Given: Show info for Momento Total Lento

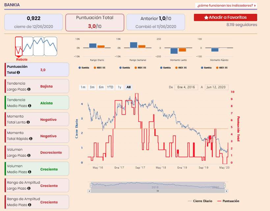Looking at the screenshot, I should 28,122.
